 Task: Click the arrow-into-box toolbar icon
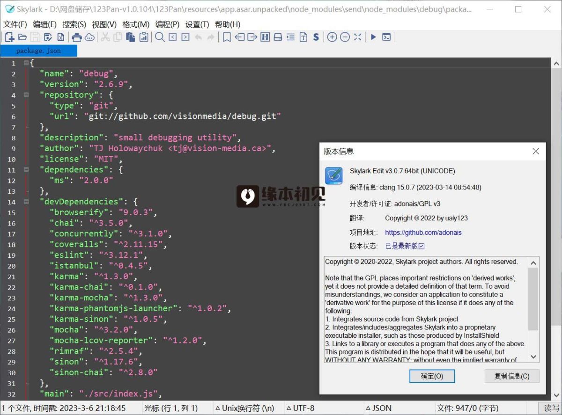[240, 37]
